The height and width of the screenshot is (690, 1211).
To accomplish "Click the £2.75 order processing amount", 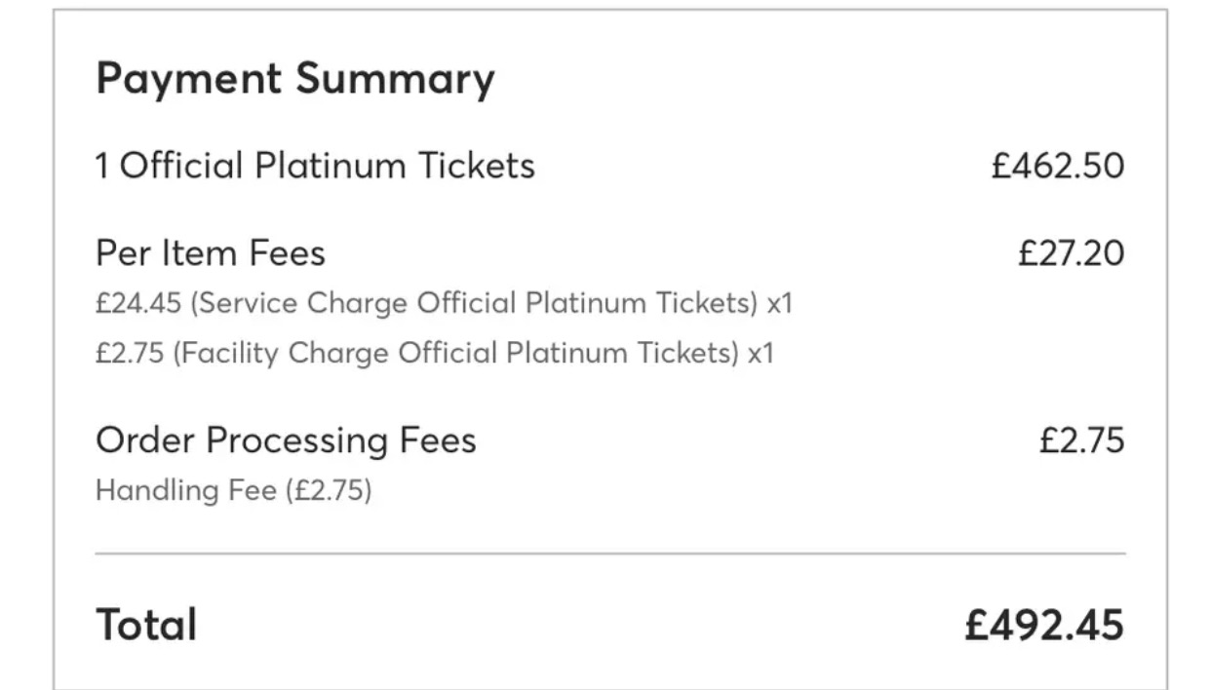I will 1081,441.
